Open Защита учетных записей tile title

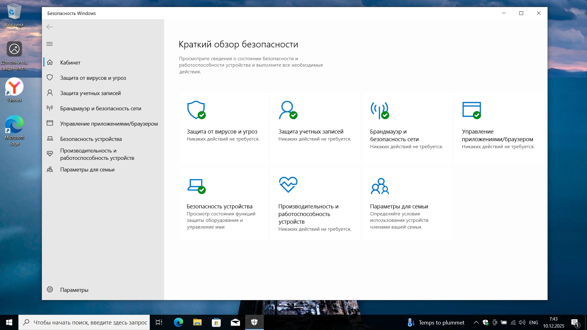click(311, 131)
